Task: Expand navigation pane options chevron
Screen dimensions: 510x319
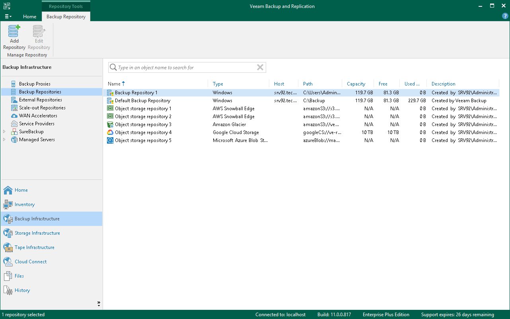Action: tap(99, 303)
